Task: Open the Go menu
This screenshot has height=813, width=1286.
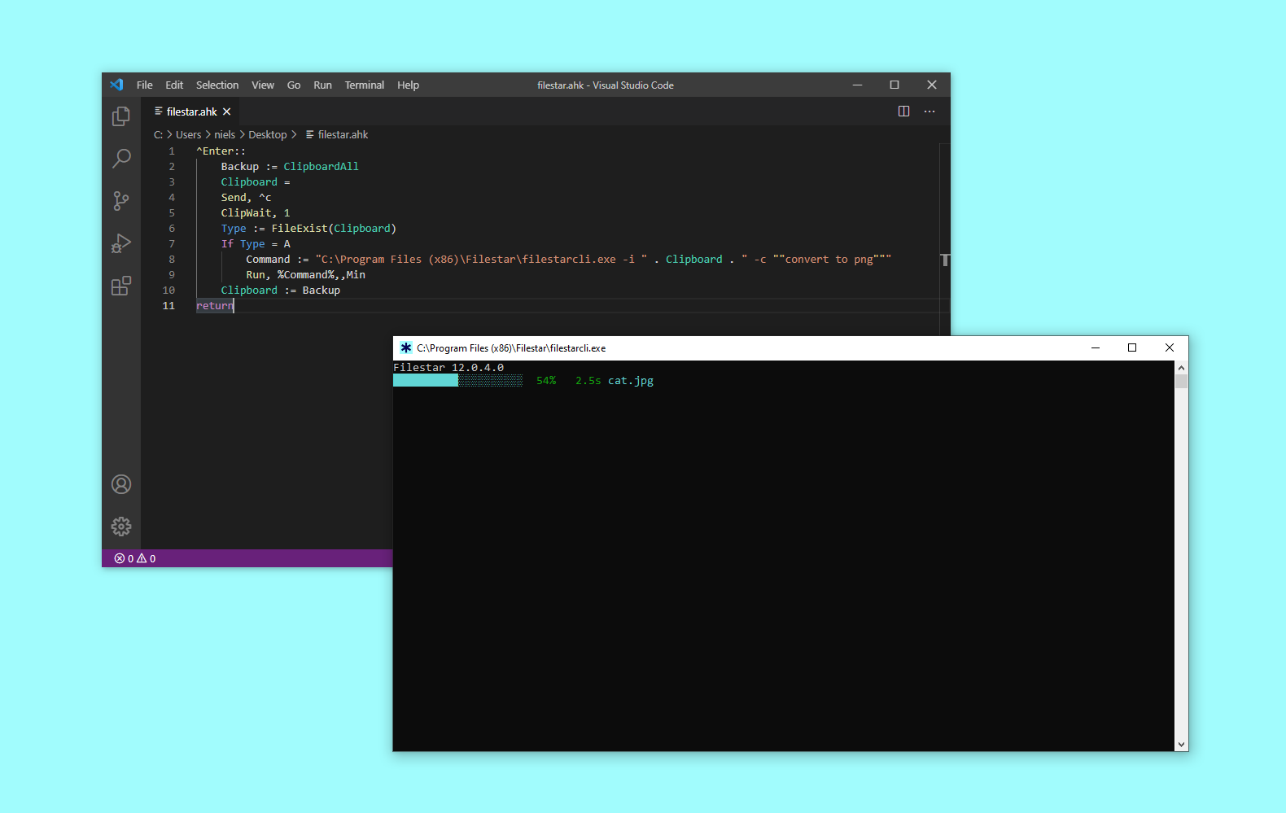Action: pyautogui.click(x=294, y=85)
